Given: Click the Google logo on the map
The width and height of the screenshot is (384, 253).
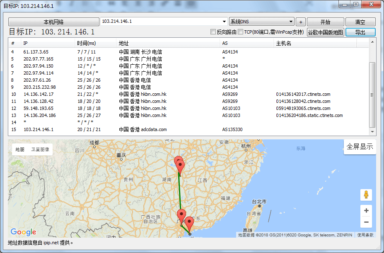Looking at the screenshot, I should click(23, 232).
